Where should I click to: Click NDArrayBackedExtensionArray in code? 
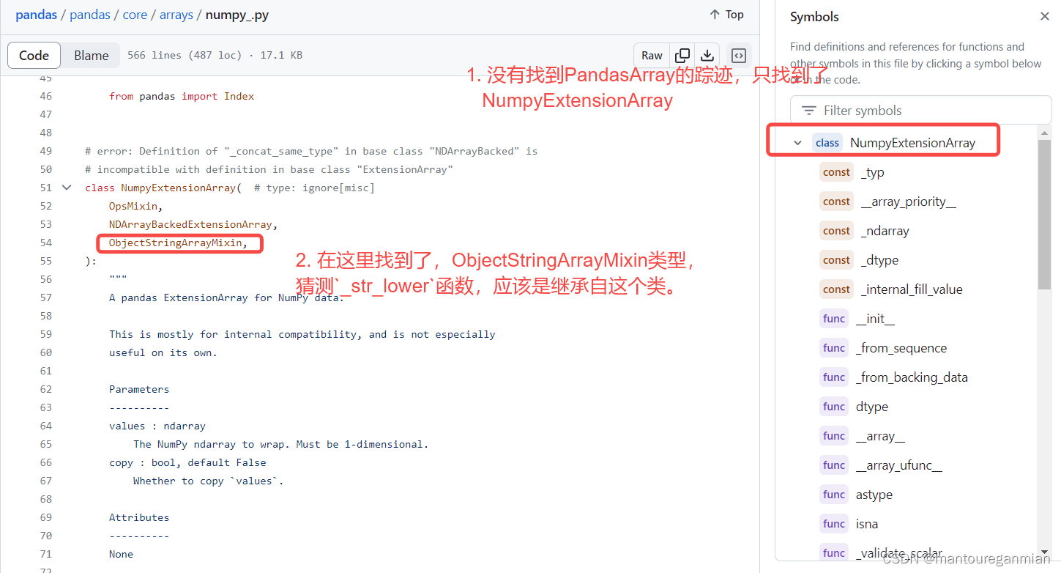(190, 224)
